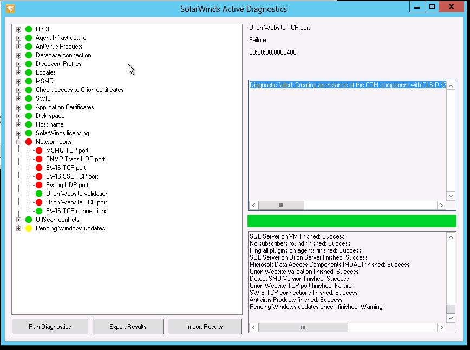Viewport: 470px width, 350px height.
Task: Select the SWIS TCP connections tree item
Action: (77, 211)
